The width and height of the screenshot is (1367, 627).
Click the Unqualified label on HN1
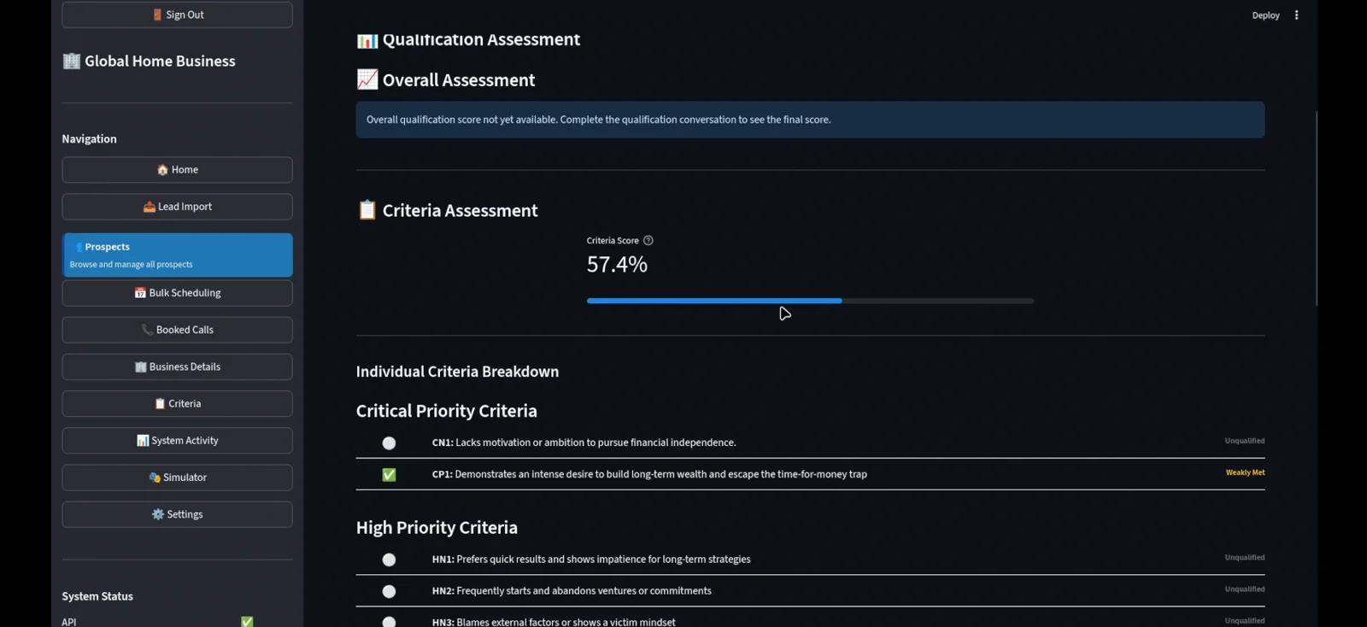click(1245, 558)
